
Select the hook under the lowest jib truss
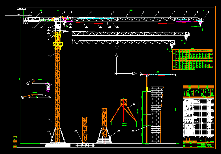coord(172,46)
